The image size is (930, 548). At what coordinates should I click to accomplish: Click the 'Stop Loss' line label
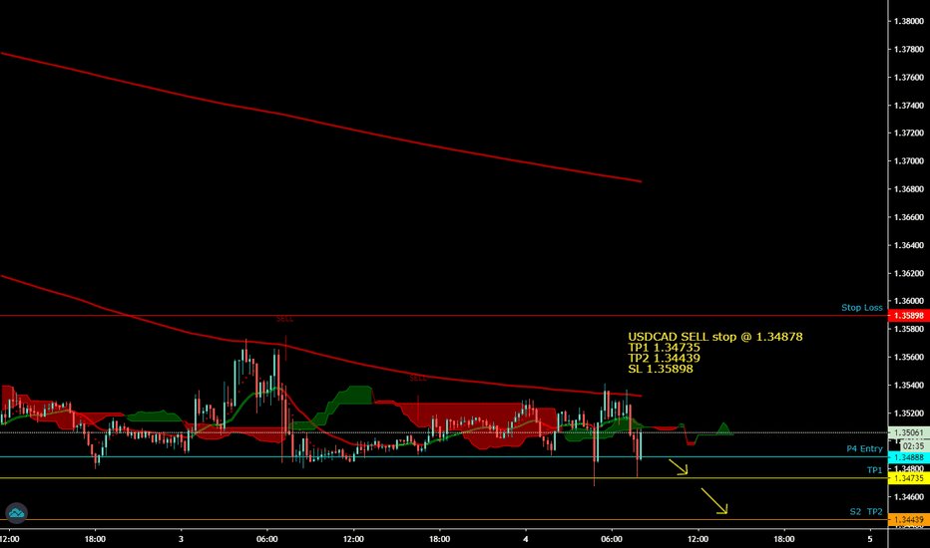coord(862,308)
